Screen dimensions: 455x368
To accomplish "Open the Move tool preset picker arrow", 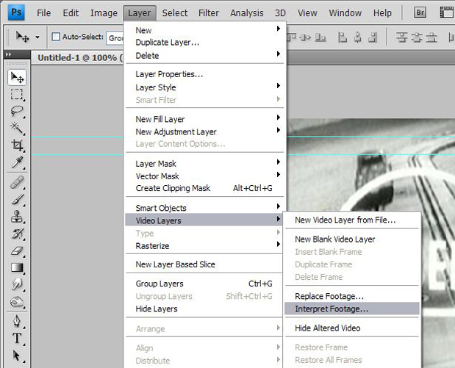I will pyautogui.click(x=37, y=37).
